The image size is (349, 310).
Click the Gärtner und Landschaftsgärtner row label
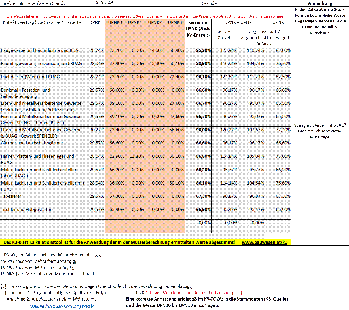[x=32, y=143]
